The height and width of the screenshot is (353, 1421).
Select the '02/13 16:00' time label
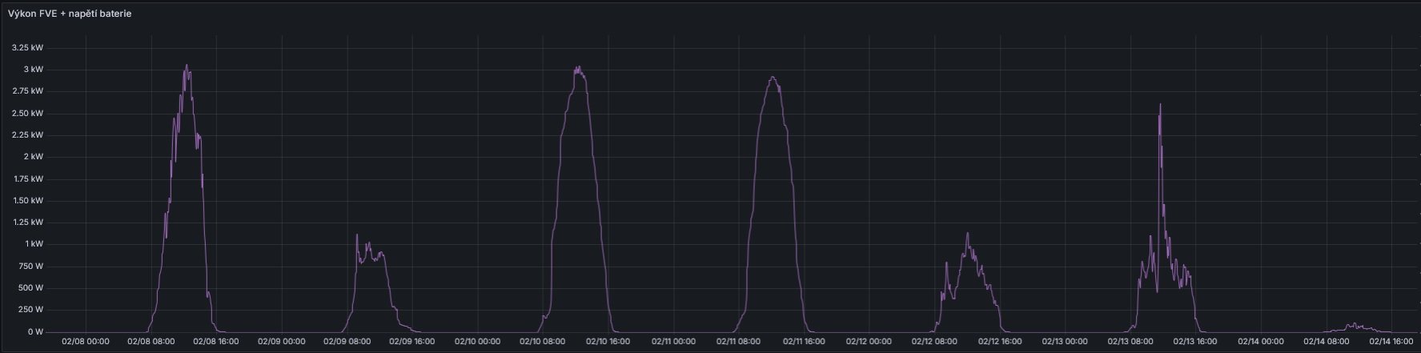(1197, 341)
